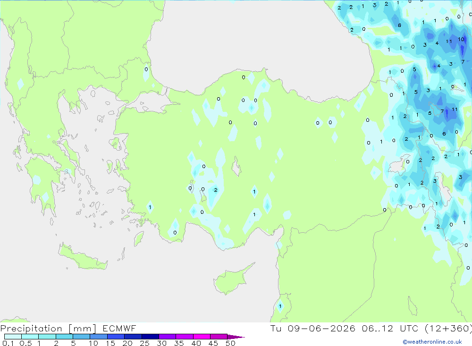This screenshot has width=472, height=346.
Task: Pick the 40–45 mm legend color swatch
Action: [202, 337]
